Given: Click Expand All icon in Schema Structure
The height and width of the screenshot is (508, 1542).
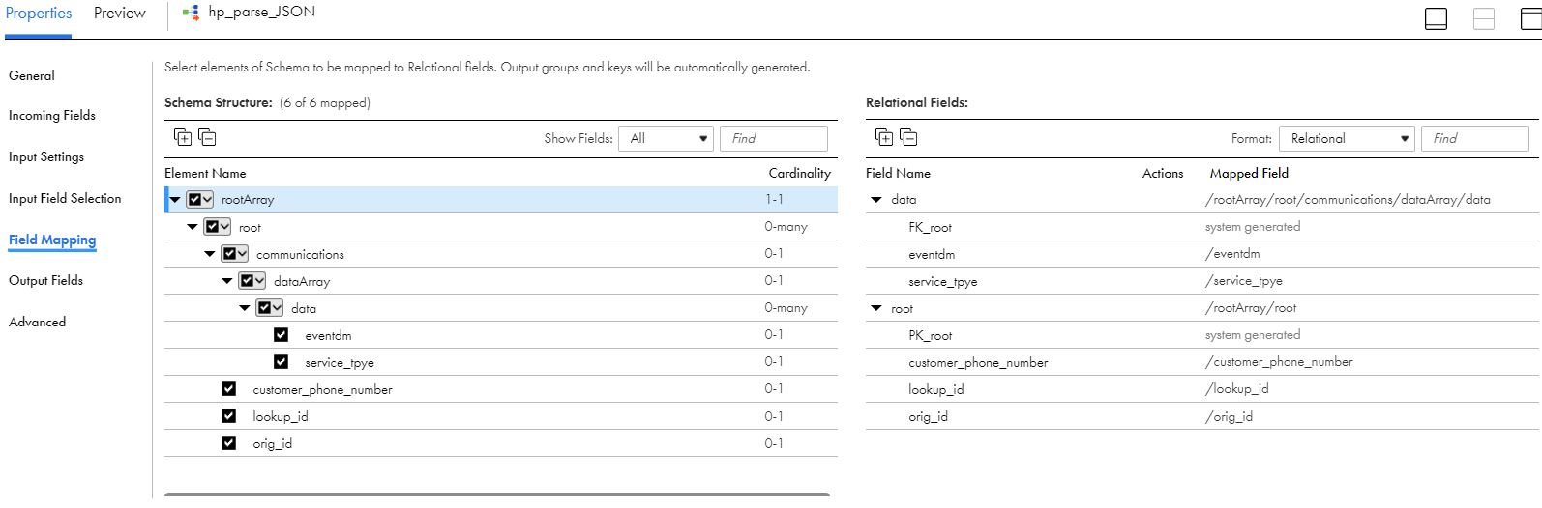Looking at the screenshot, I should [x=183, y=138].
